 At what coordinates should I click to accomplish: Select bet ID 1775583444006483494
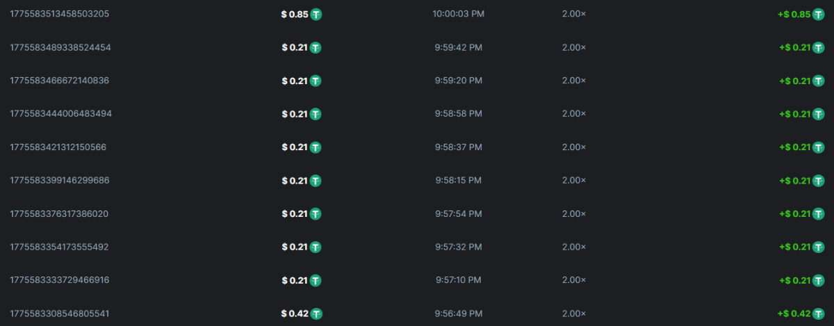point(60,114)
